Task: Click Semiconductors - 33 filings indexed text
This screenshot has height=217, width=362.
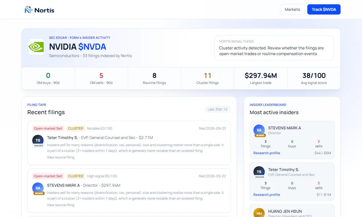Action: point(90,56)
